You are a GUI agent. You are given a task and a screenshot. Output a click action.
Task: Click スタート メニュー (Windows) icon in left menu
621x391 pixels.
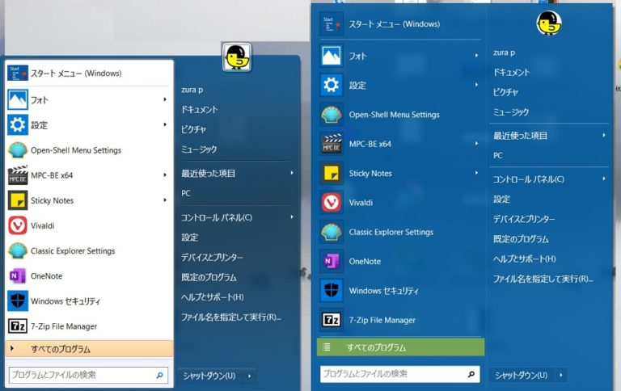pyautogui.click(x=18, y=74)
